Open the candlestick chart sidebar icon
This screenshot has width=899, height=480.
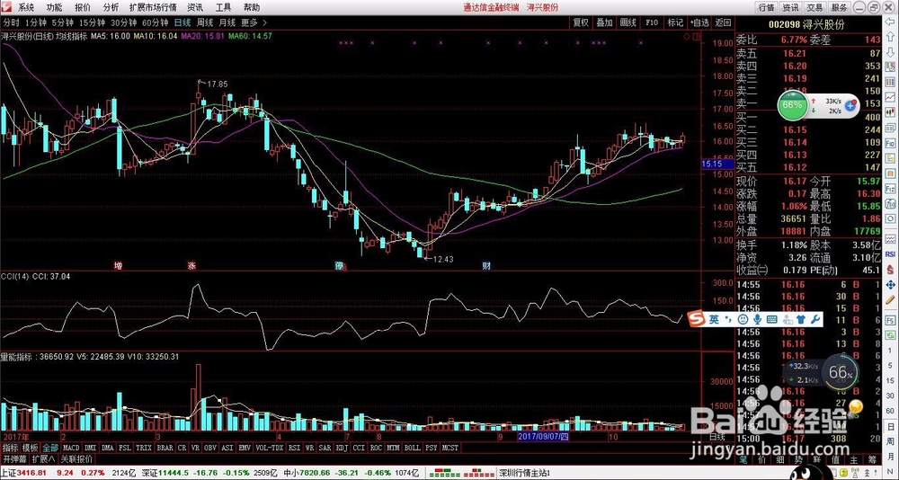click(890, 112)
